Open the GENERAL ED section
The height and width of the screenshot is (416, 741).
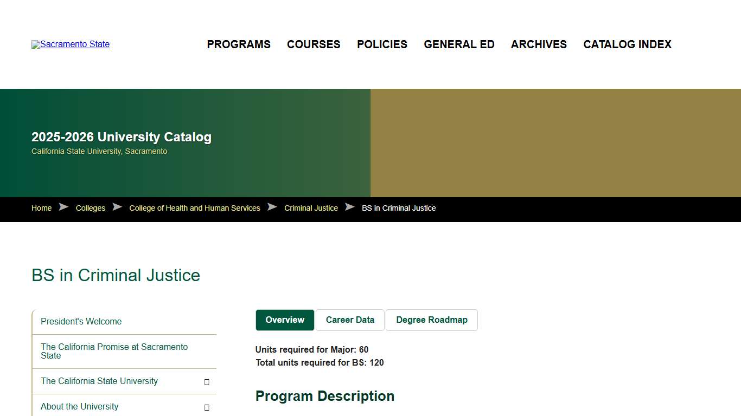459,44
